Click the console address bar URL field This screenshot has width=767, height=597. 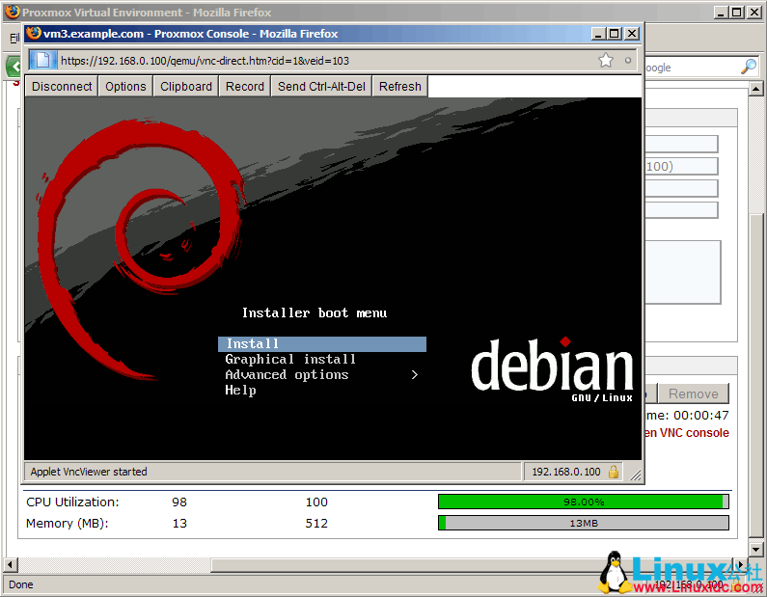click(x=318, y=60)
